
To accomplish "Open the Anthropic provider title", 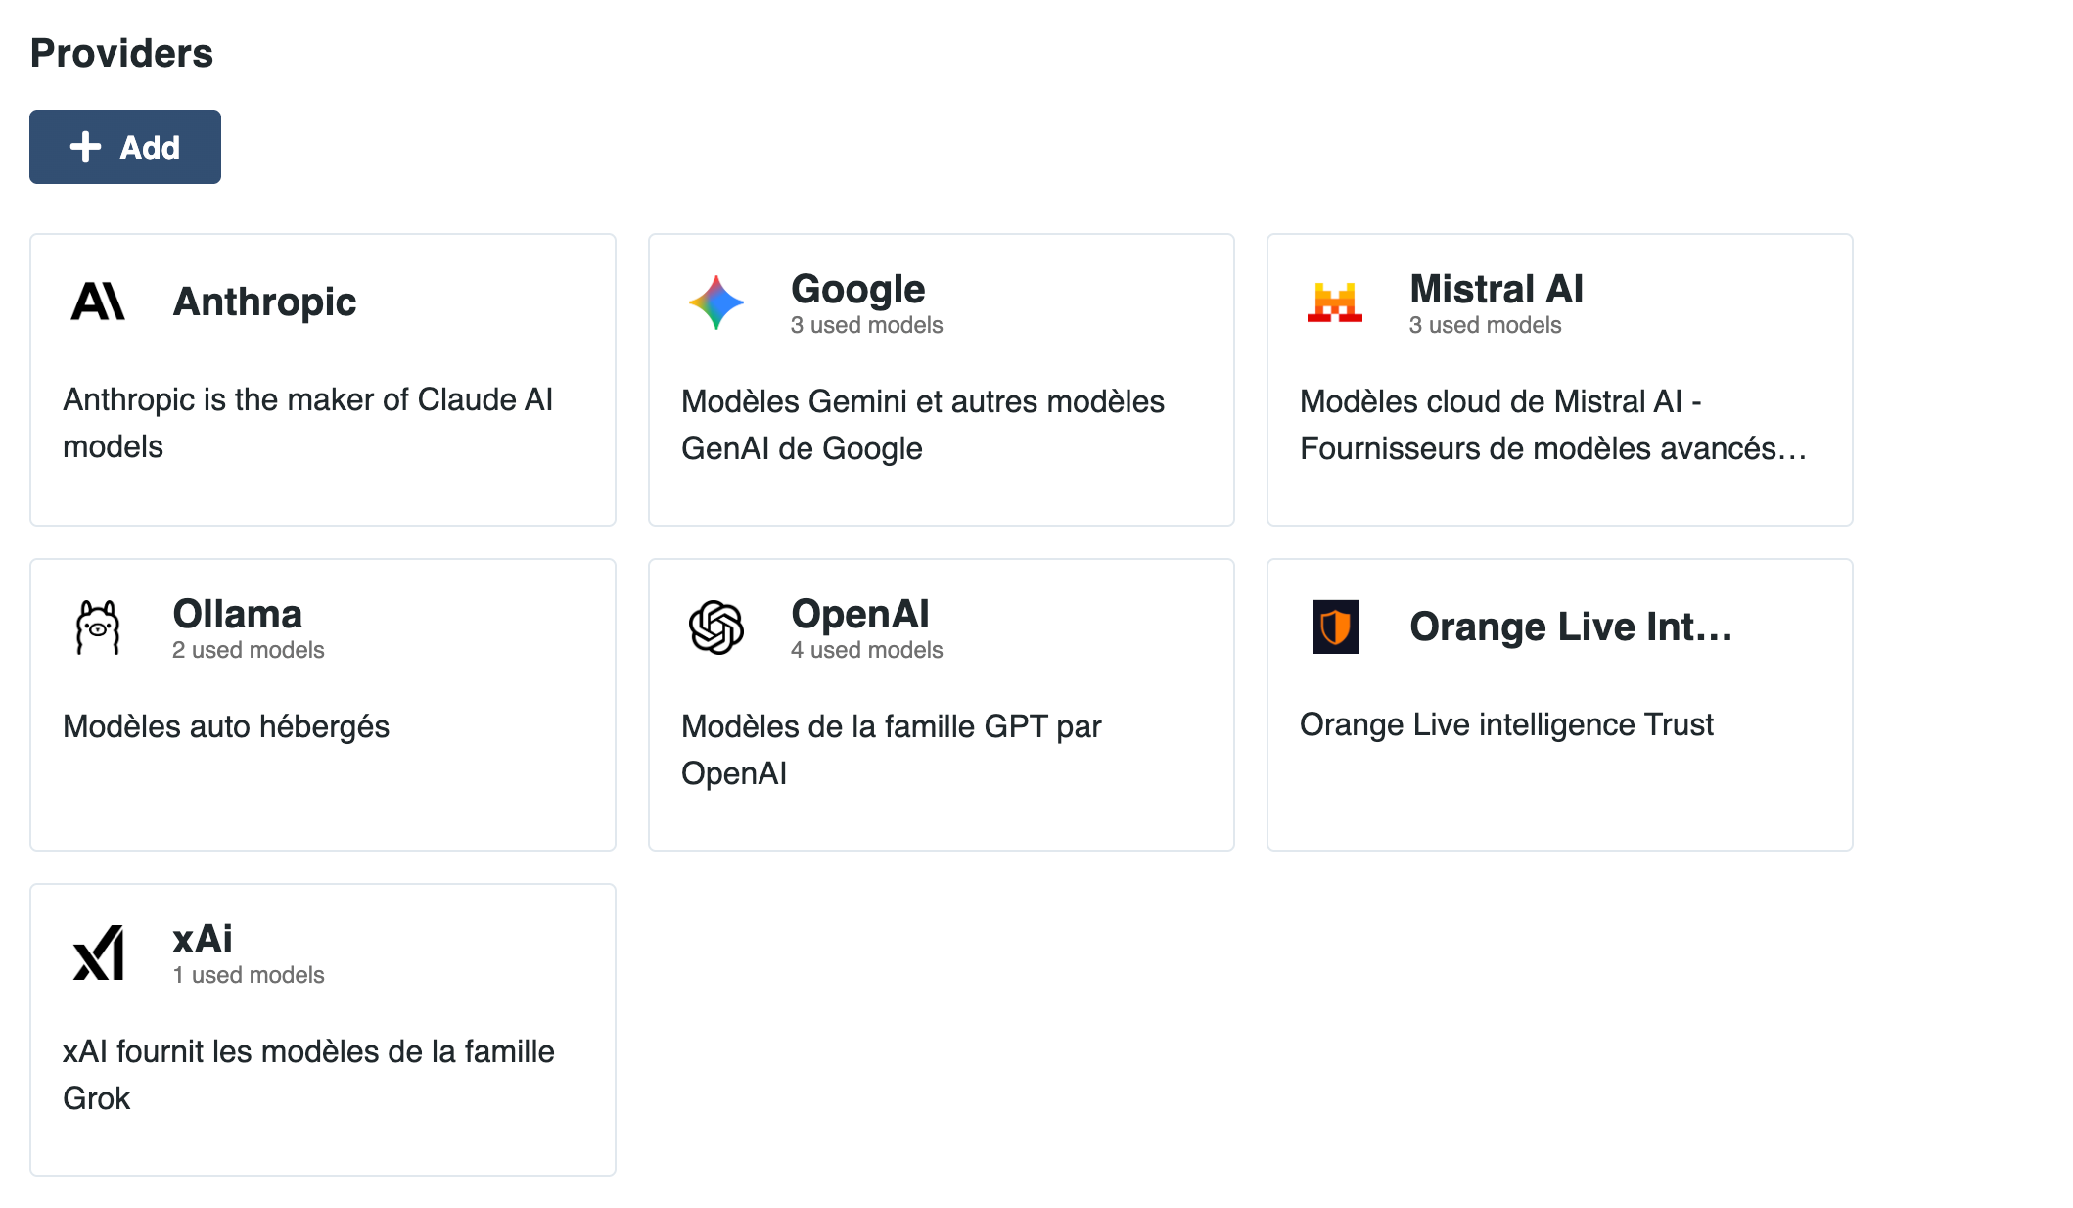I will 264,302.
